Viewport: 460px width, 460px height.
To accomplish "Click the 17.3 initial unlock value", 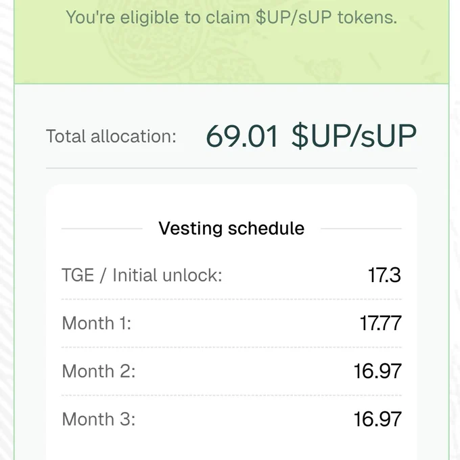I will (x=384, y=275).
